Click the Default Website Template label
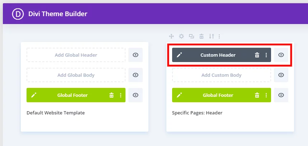Image resolution: width=308 pixels, height=146 pixels. click(56, 113)
